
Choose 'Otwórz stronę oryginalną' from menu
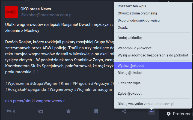click(137, 13)
